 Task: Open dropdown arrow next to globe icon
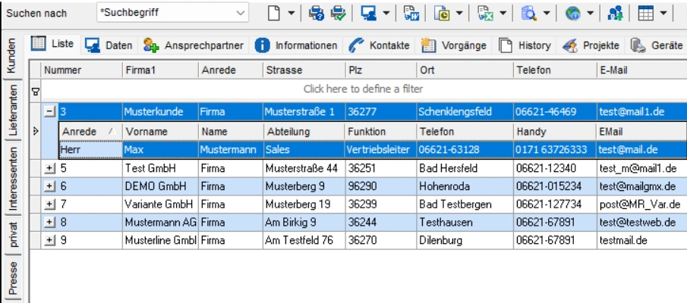(x=590, y=13)
